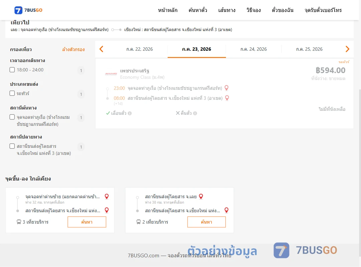Check the จุดจอดท่าภูเรือ origin station filter
361x267 pixels.
coord(12,117)
